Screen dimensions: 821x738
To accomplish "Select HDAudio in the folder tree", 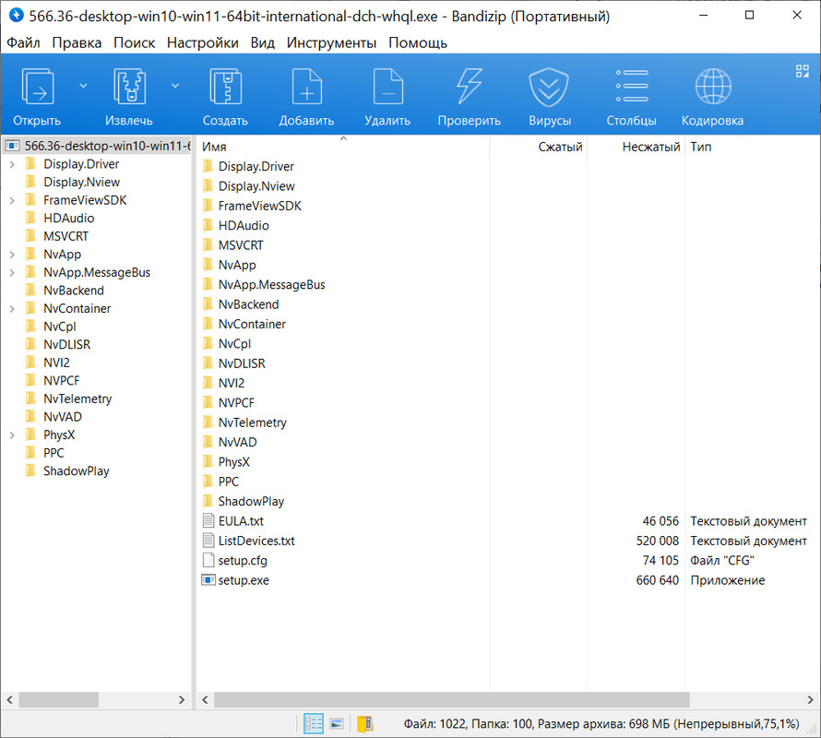I will point(68,218).
